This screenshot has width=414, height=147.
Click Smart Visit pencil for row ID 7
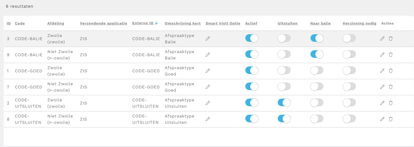point(208,87)
